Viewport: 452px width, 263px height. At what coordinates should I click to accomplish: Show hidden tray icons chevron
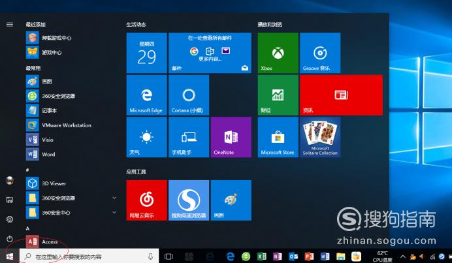(403, 256)
